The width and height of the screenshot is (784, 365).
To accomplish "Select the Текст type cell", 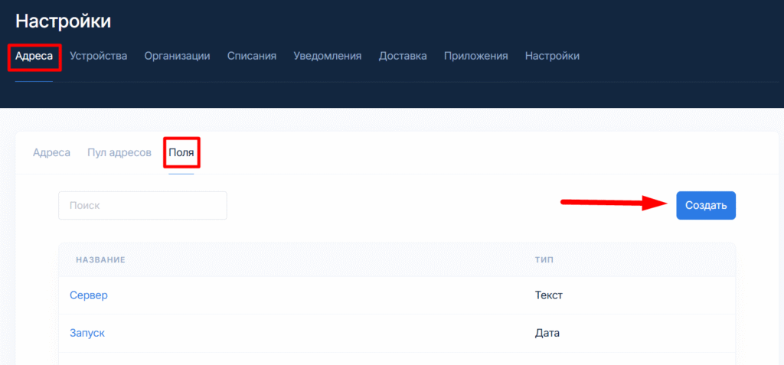I will [x=548, y=295].
